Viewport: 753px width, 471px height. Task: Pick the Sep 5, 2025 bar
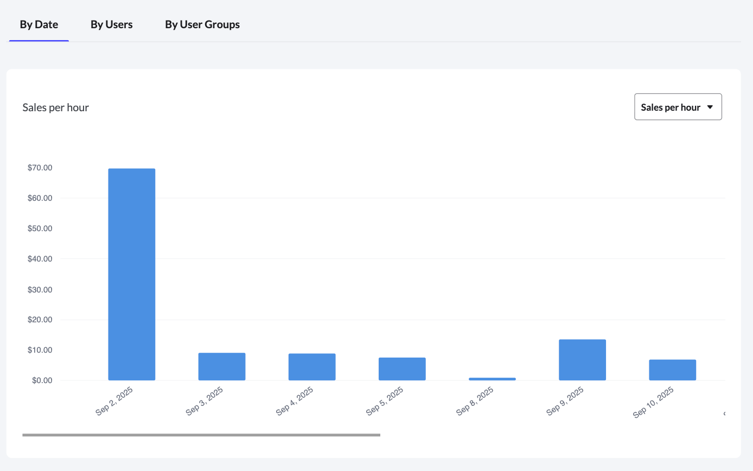point(402,369)
